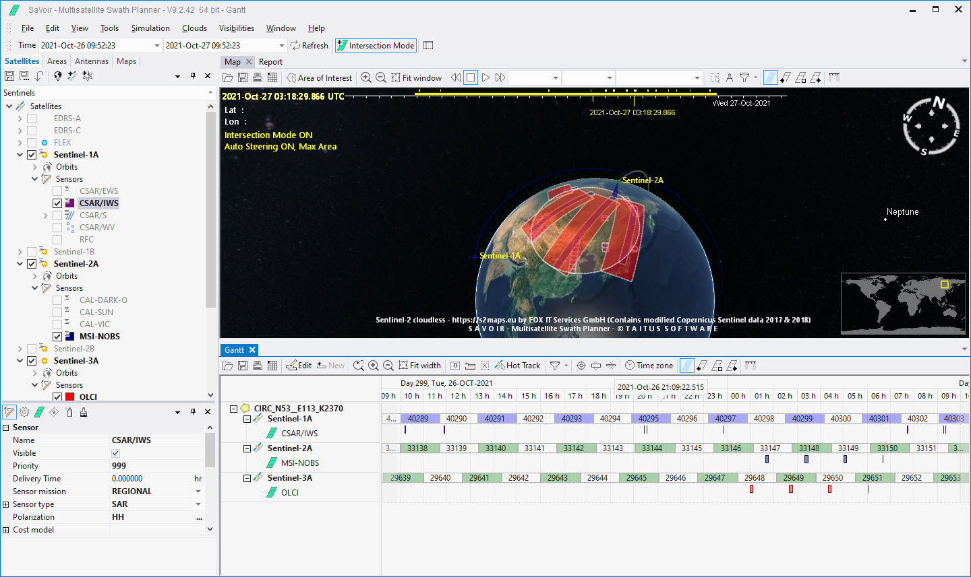Screen dimensions: 971x577
Task: Click the Gantt zoom out icon
Action: [388, 366]
